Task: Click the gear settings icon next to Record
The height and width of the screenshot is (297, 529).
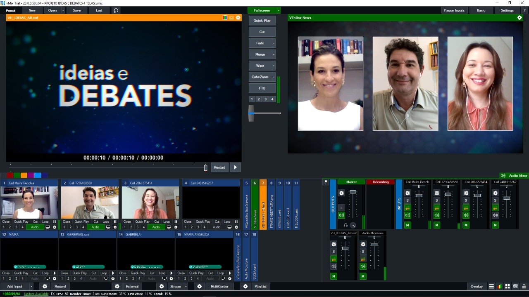Action: tap(45, 286)
